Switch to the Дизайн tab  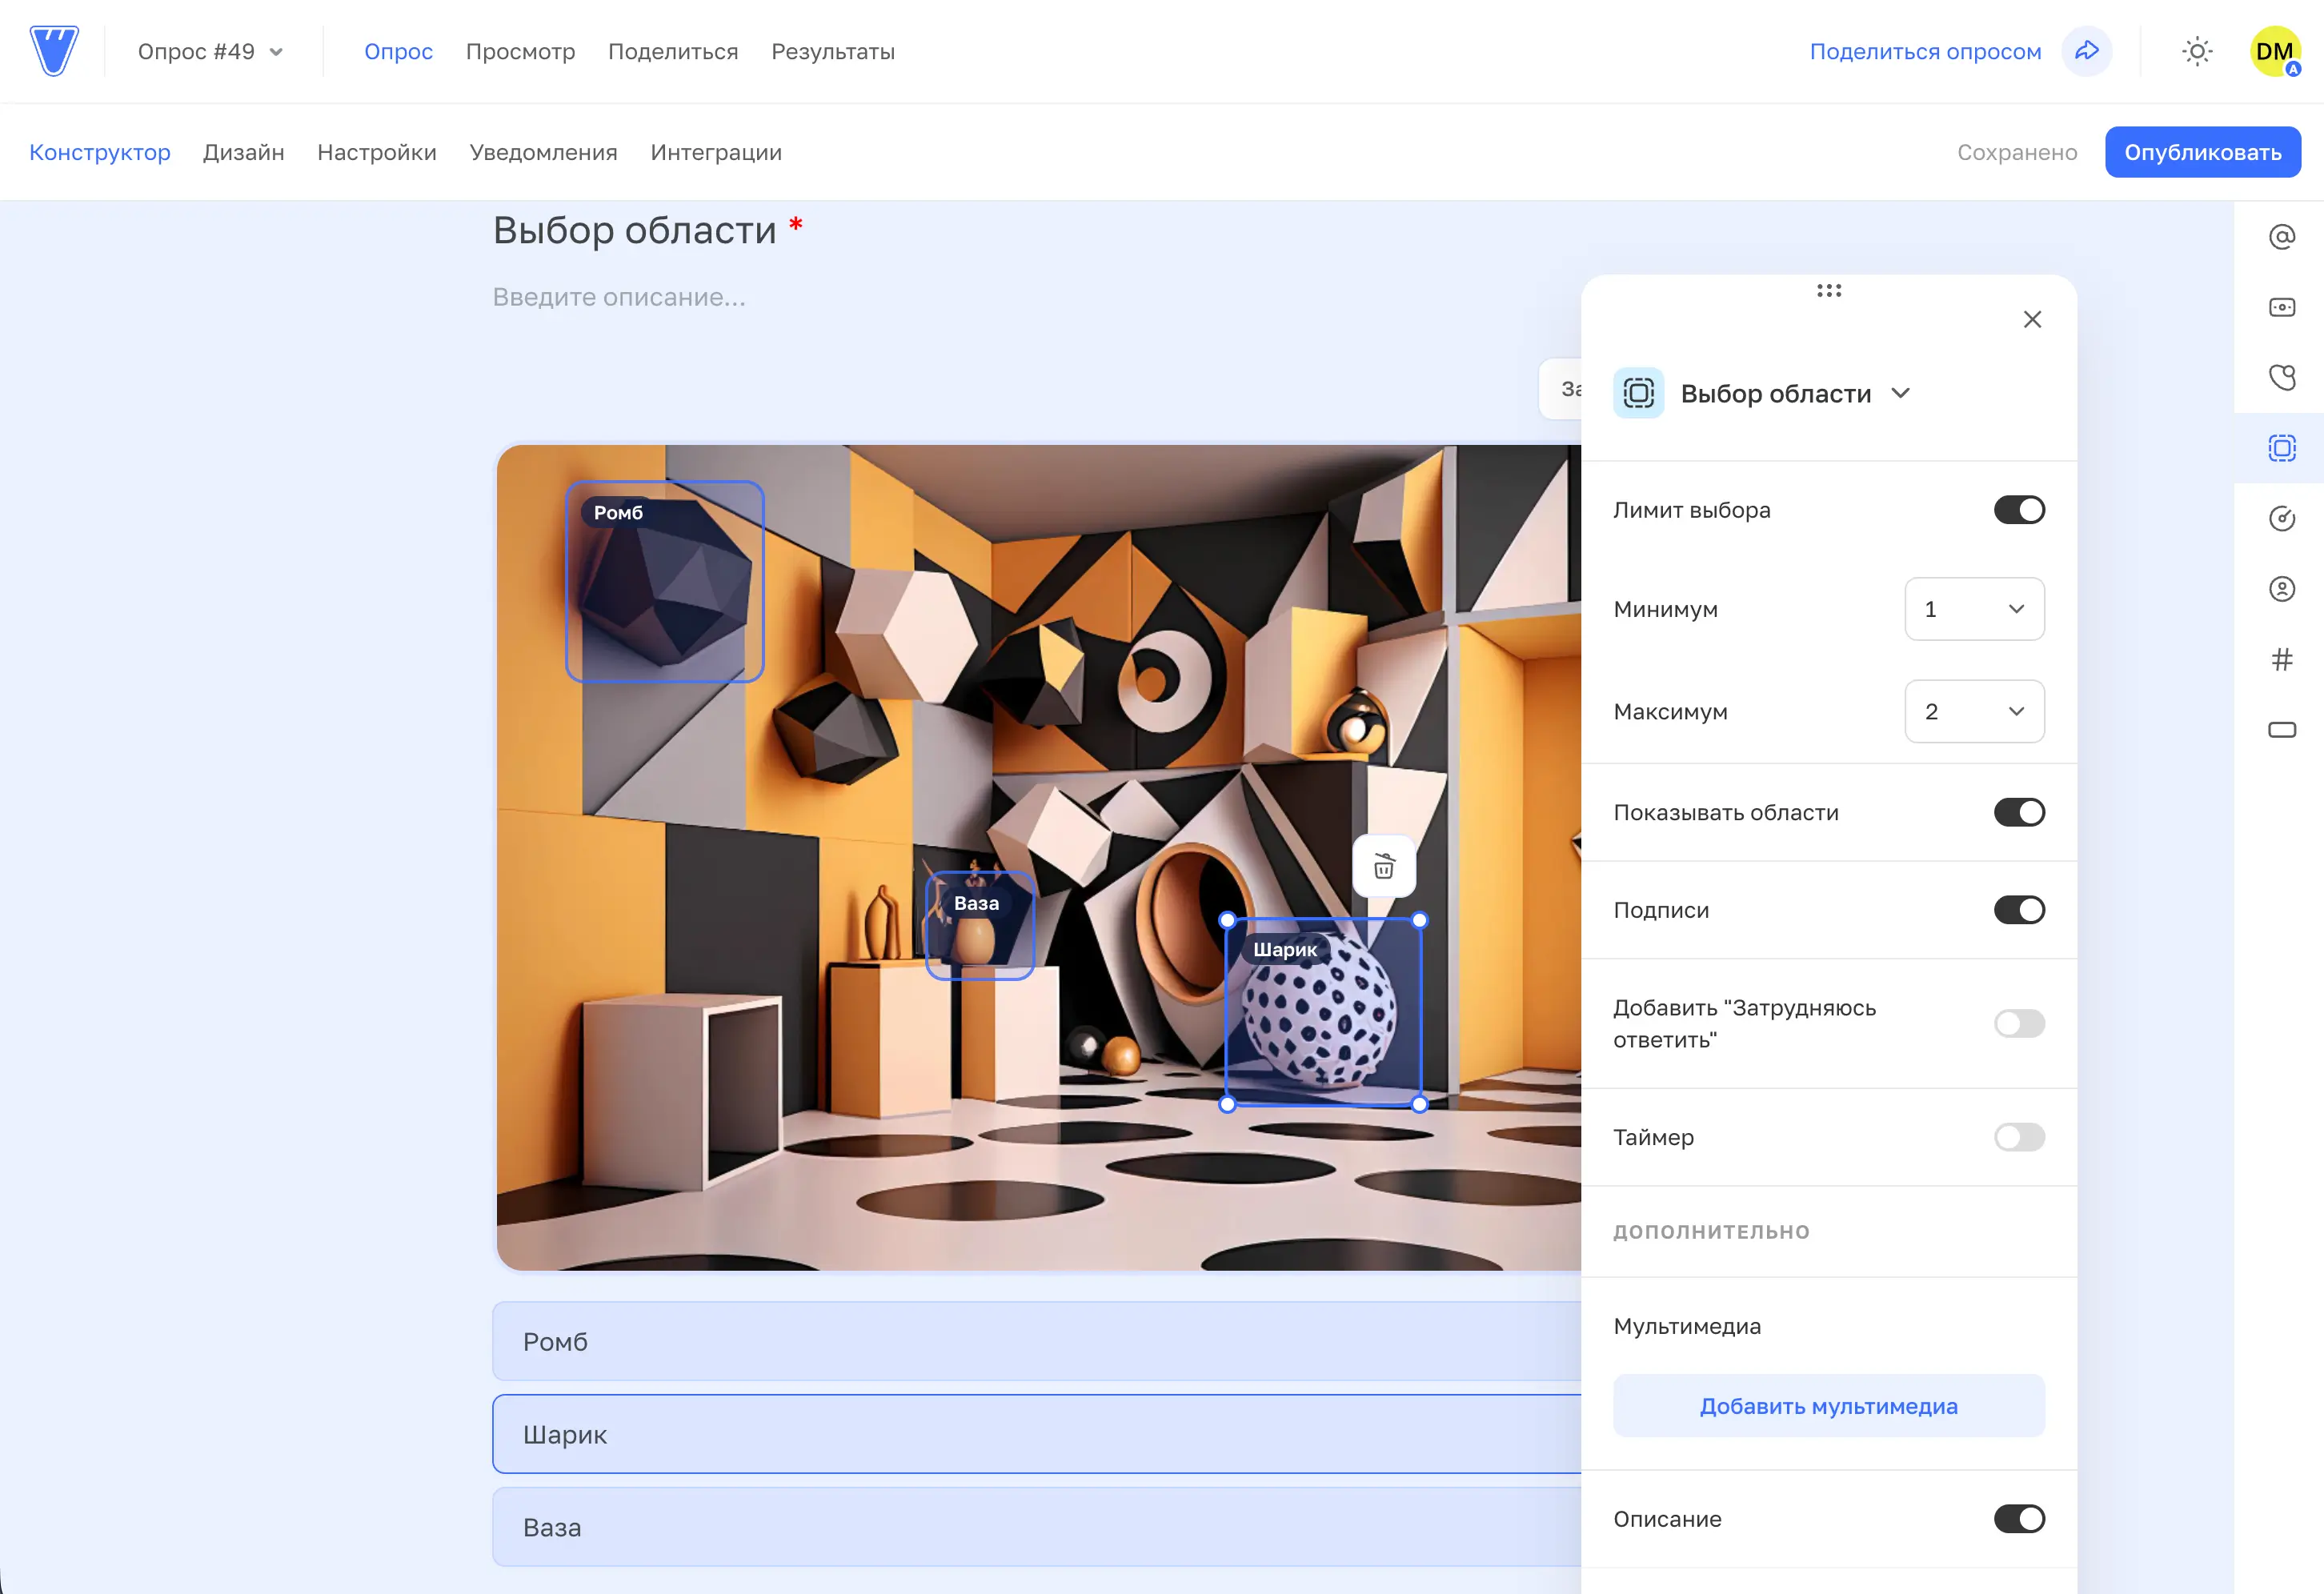coord(243,153)
